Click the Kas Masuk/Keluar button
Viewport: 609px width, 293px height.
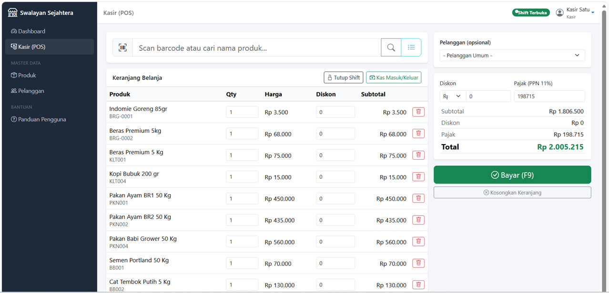(x=394, y=78)
